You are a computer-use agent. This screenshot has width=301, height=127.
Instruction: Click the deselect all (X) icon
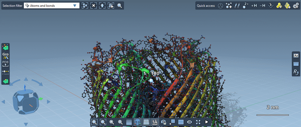coord(94,6)
